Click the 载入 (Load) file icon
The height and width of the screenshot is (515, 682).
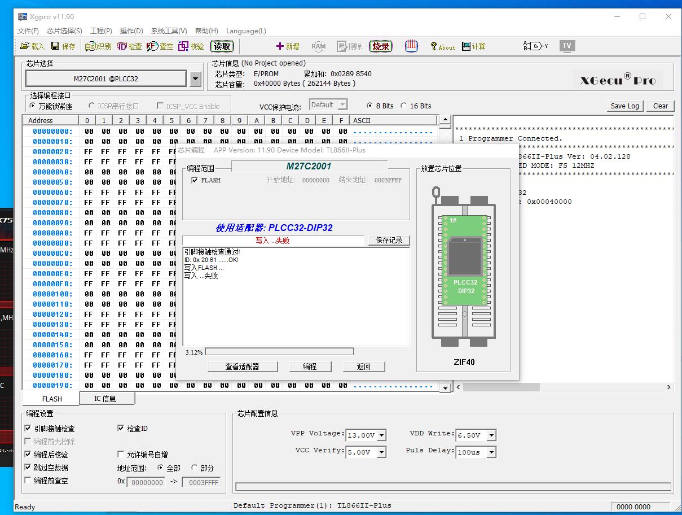pos(25,46)
